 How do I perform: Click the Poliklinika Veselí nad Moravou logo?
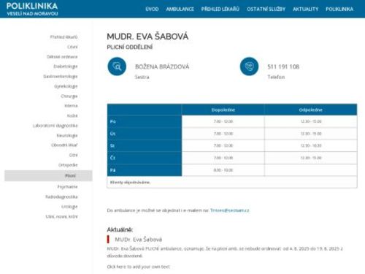pos(32,9)
